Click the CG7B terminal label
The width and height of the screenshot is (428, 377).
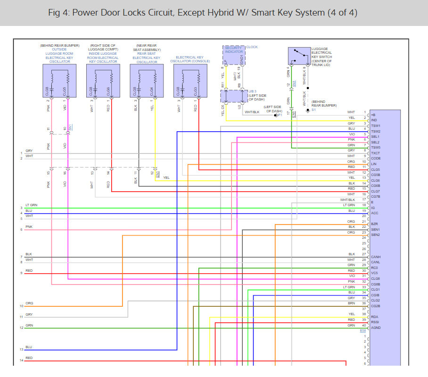376,197
